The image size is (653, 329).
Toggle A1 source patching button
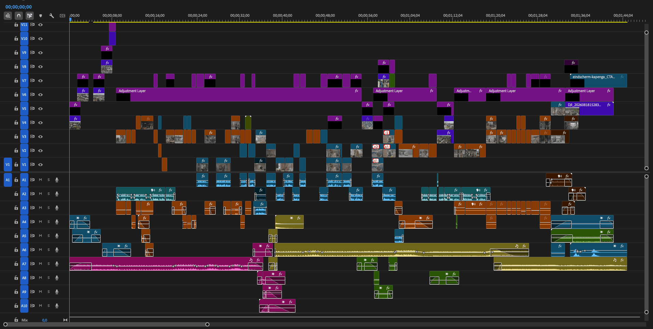click(8, 180)
